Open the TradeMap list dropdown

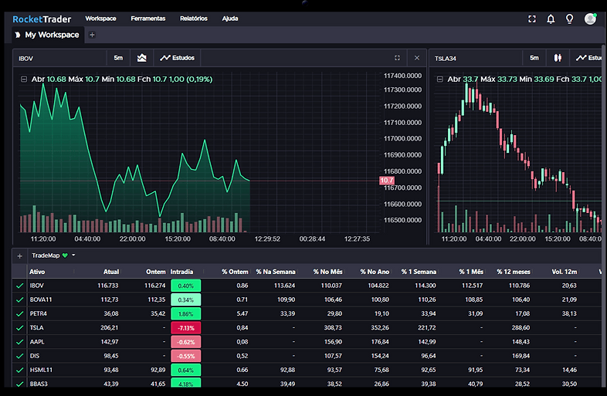pos(73,255)
